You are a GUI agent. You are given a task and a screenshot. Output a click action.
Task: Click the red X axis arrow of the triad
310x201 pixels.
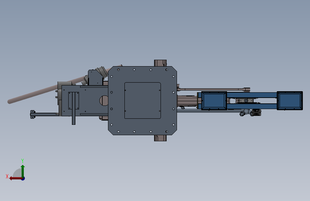(16, 178)
